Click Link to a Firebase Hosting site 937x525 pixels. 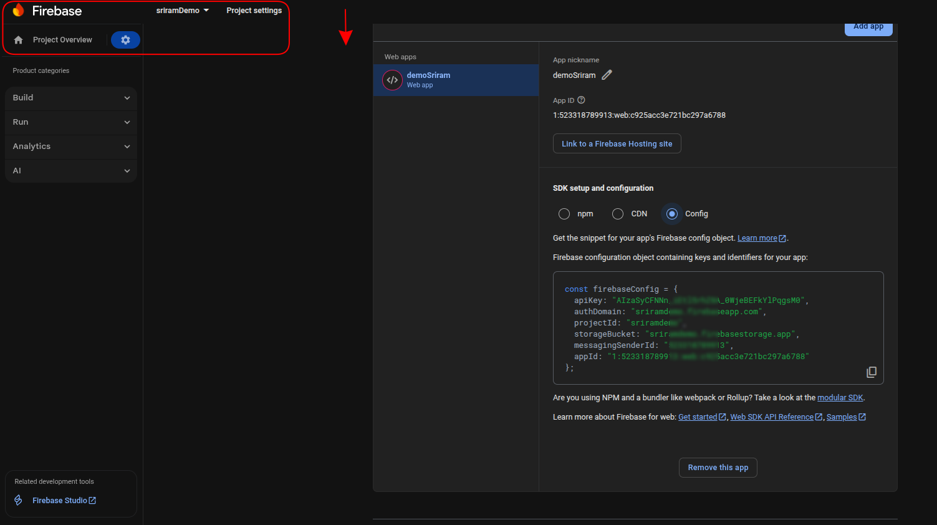[617, 144]
